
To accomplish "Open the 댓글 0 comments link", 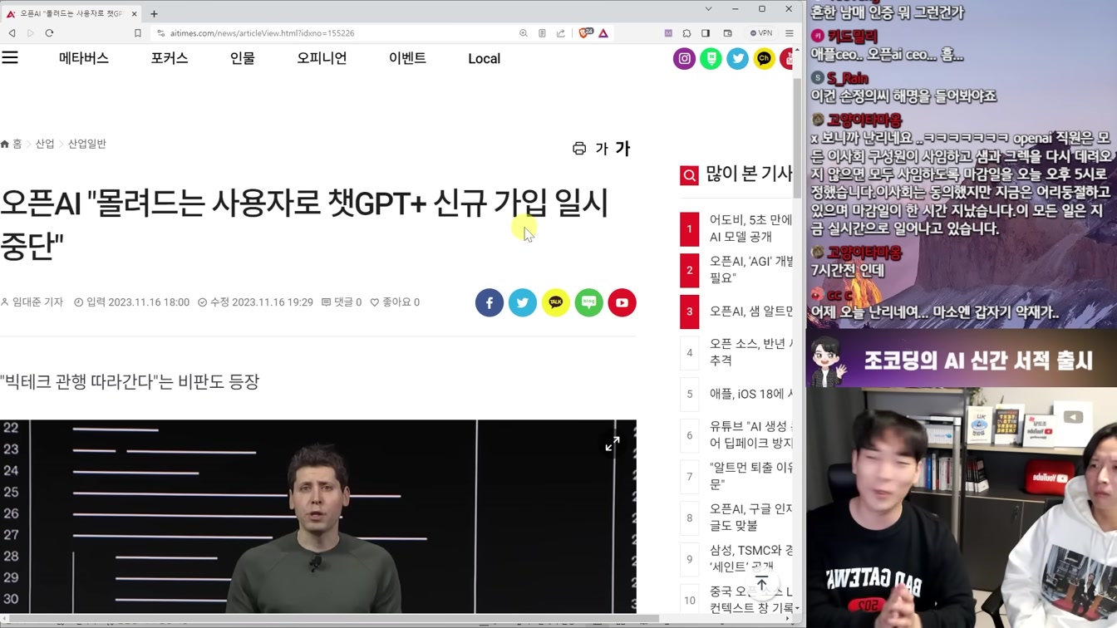I will tap(342, 302).
